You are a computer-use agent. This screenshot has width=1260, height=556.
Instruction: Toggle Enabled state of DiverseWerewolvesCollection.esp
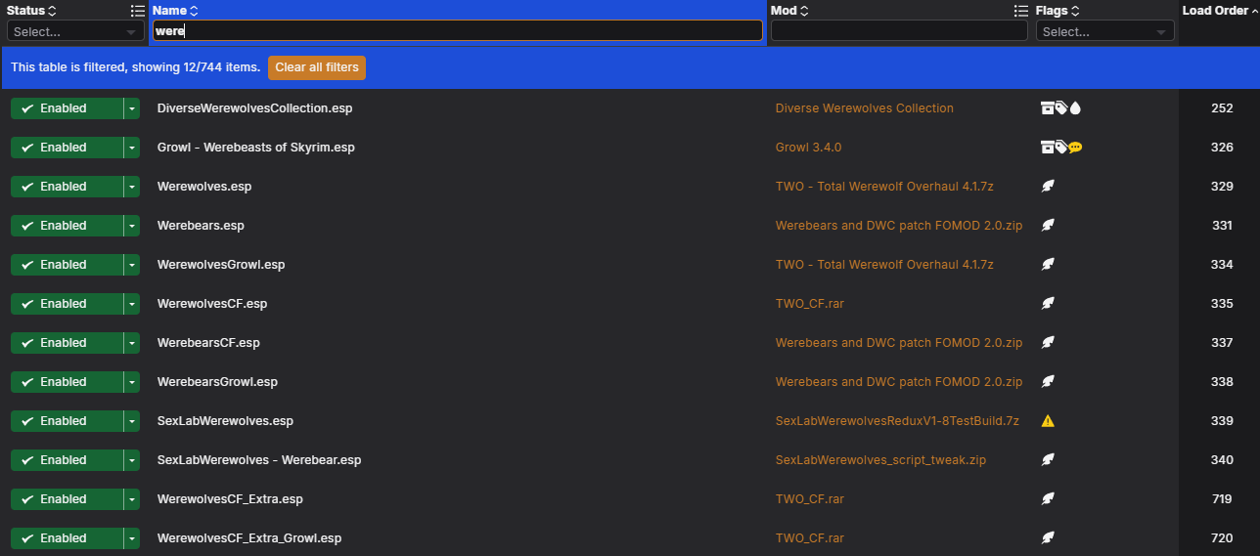[67, 108]
